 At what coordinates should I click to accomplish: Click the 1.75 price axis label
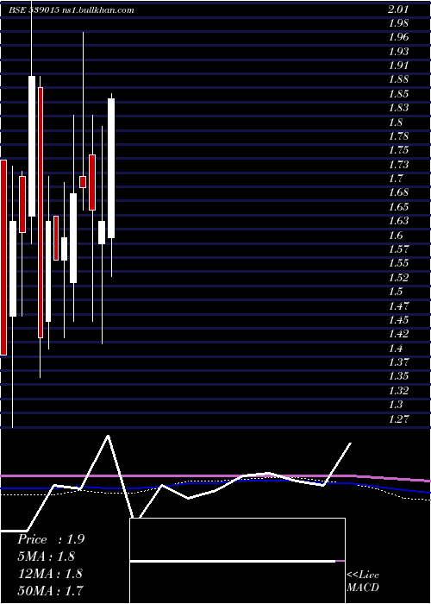click(398, 151)
